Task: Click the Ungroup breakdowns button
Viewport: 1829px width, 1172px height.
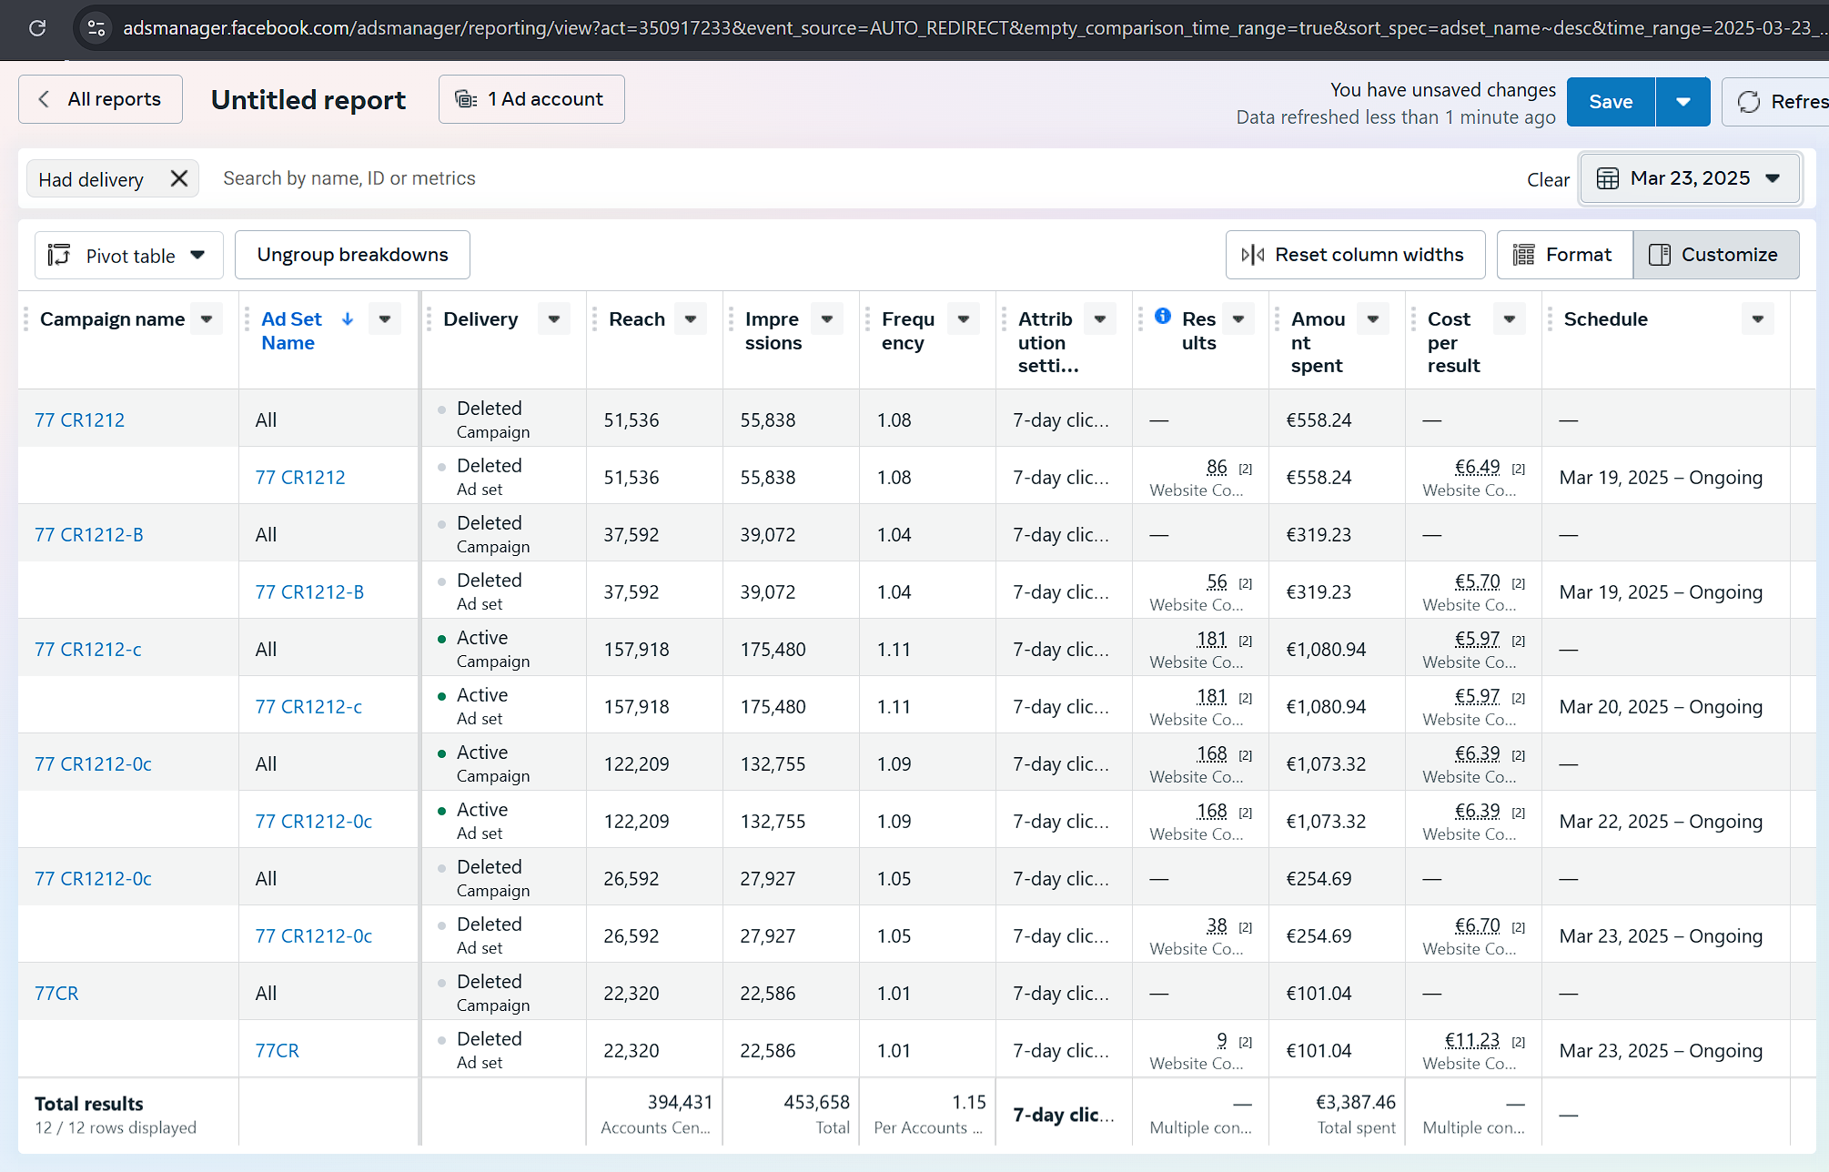Action: pos(352,255)
